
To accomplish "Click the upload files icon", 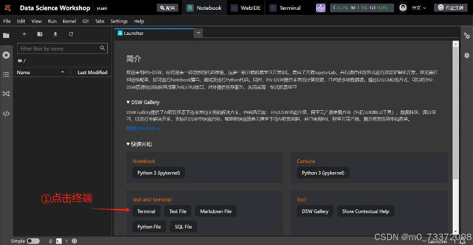I will 56,34.
